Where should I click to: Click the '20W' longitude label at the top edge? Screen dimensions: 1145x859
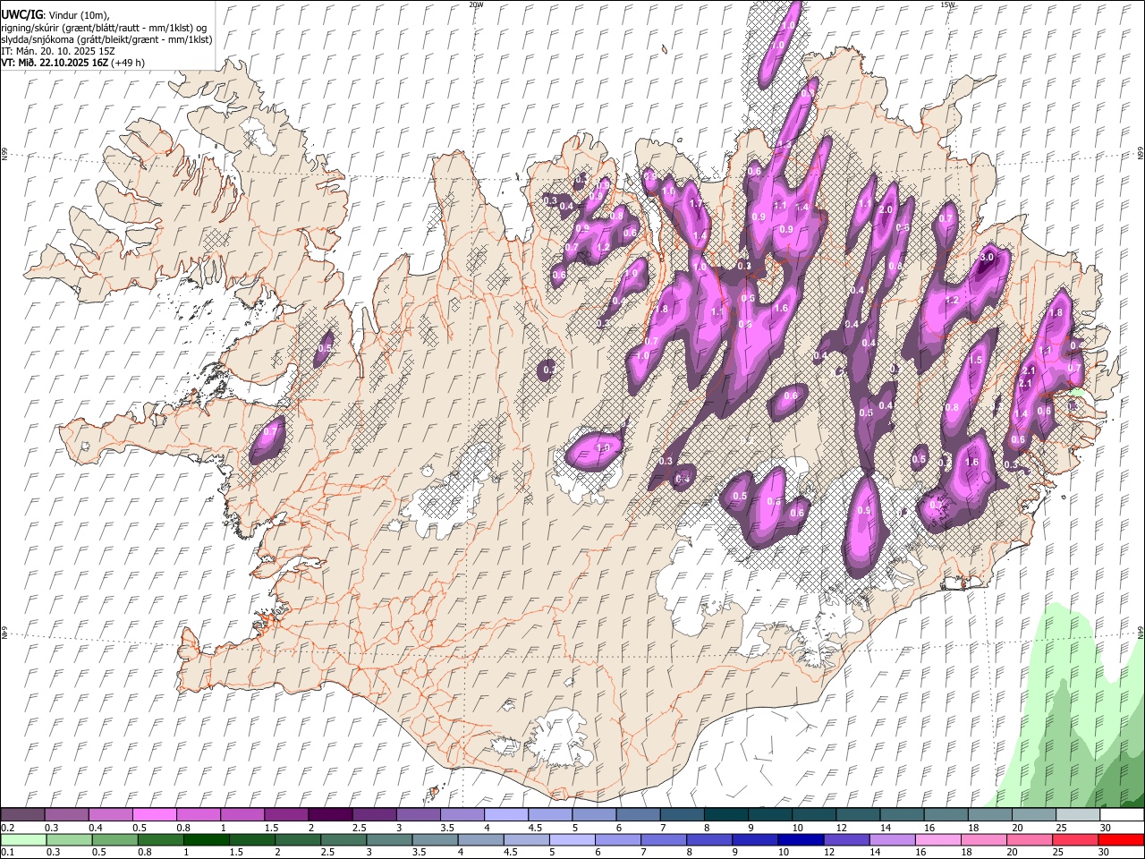point(476,4)
